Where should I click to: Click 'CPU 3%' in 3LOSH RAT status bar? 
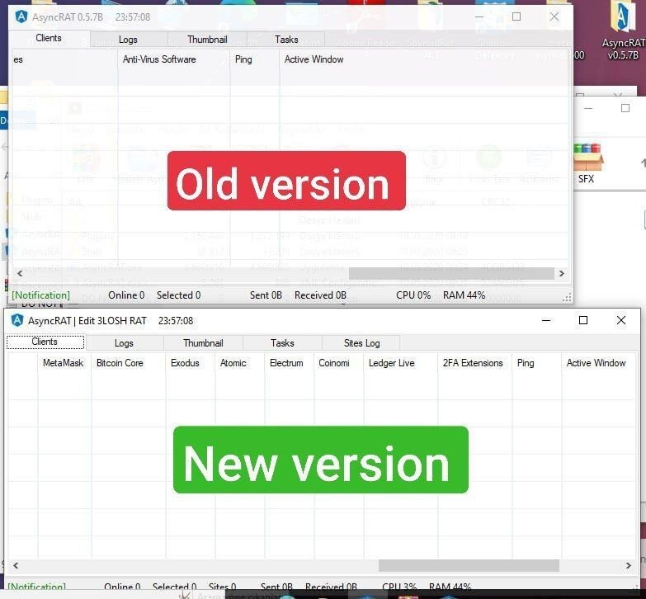pyautogui.click(x=399, y=587)
